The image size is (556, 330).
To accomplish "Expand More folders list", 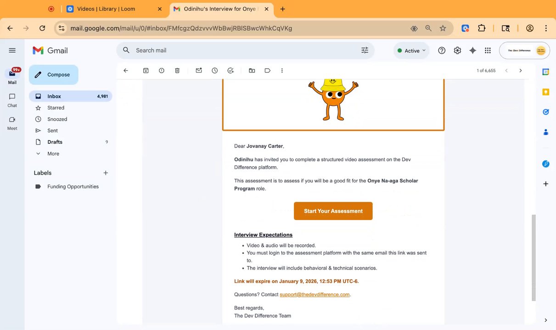I will coord(71,154).
